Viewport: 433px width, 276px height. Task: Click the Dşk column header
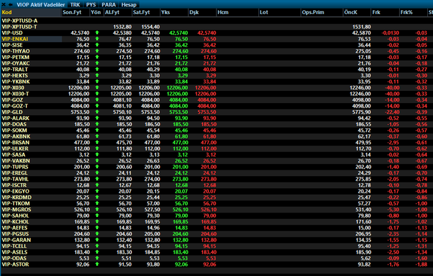(202, 13)
